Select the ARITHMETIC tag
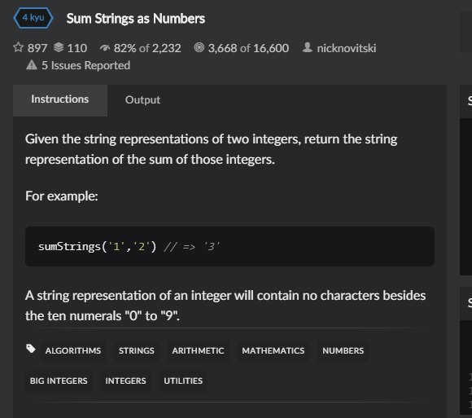 (198, 351)
